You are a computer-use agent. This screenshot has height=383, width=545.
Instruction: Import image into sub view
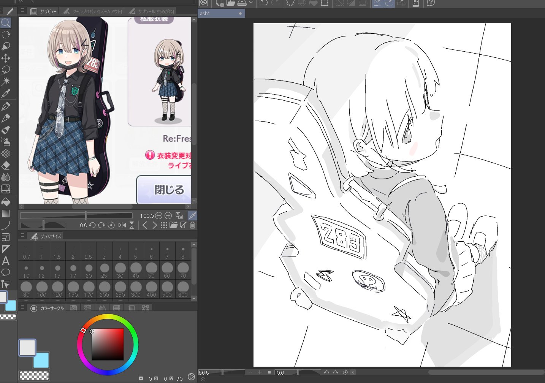pyautogui.click(x=173, y=225)
